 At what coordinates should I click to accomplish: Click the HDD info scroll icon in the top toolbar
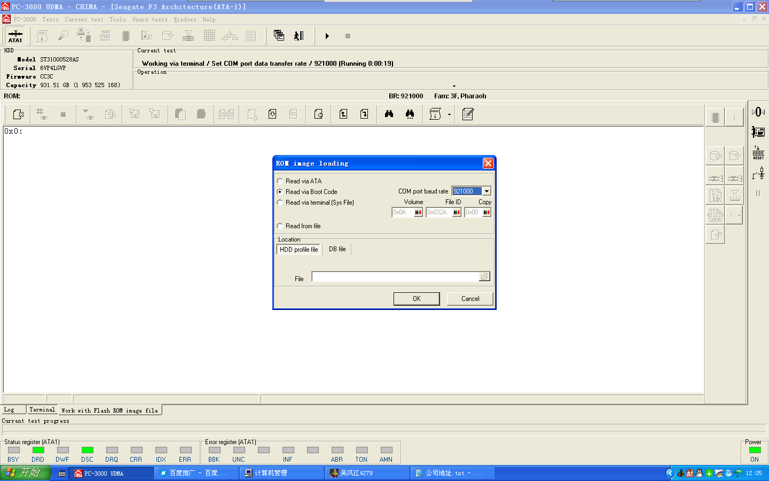pyautogui.click(x=42, y=36)
